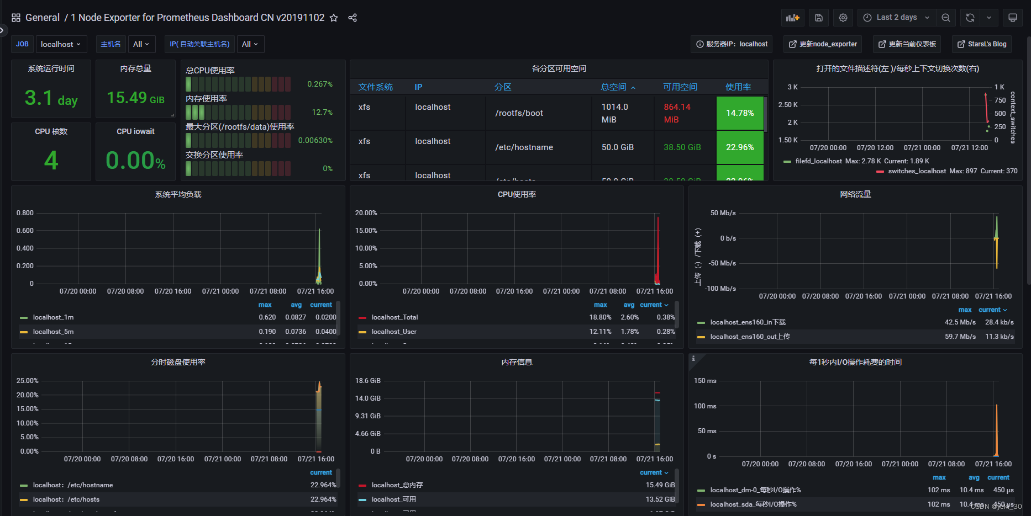This screenshot has height=516, width=1031.
Task: Toggle localhost_1m series in load legend
Action: (x=53, y=317)
